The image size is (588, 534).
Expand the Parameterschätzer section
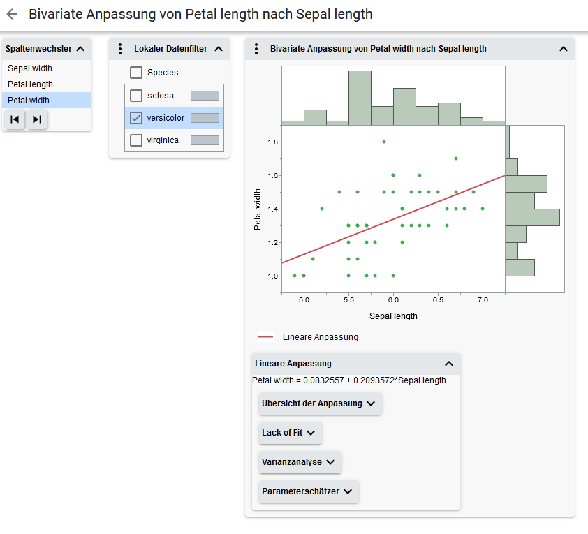click(309, 491)
